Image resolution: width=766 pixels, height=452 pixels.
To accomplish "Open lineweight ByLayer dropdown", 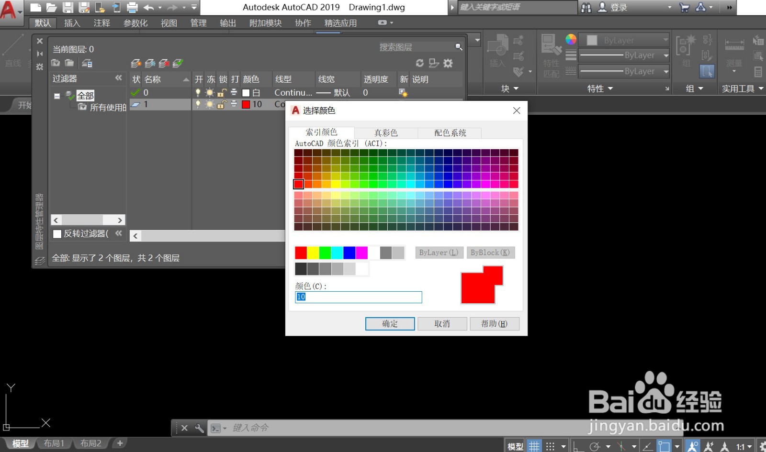I will pyautogui.click(x=624, y=55).
